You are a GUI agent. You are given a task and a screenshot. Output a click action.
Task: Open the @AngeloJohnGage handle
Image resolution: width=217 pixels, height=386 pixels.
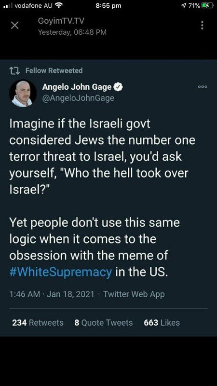point(78,98)
